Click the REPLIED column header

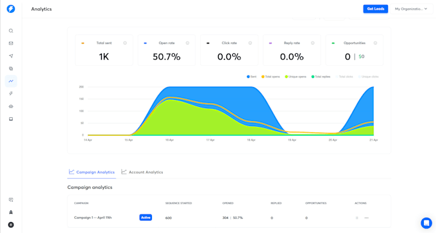(x=276, y=204)
